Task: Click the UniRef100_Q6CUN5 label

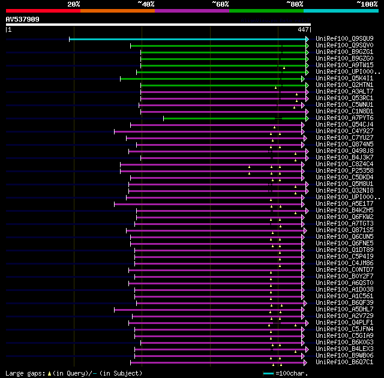Action: point(344,237)
